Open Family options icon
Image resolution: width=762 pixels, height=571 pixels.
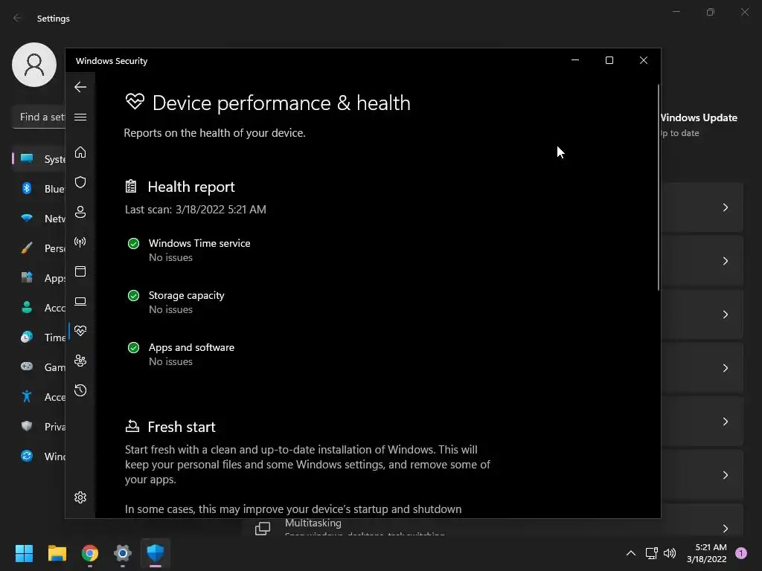80,361
